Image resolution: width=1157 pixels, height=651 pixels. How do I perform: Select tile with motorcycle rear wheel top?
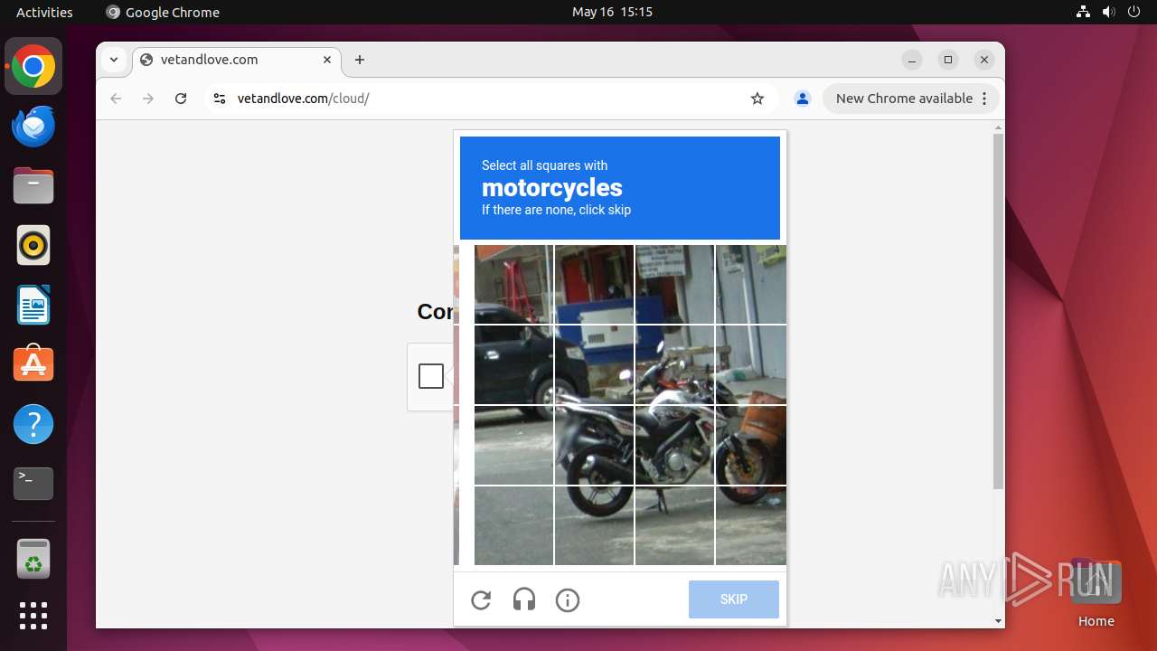594,445
